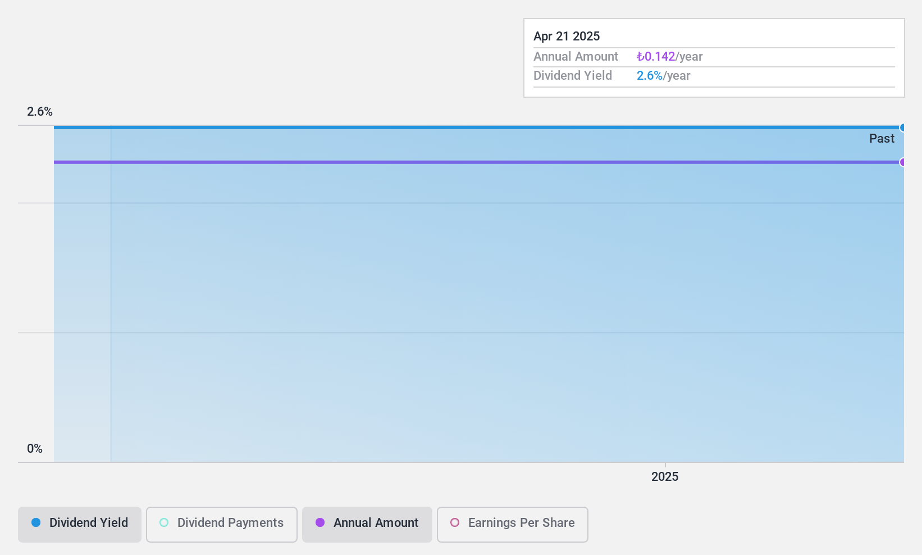Toggle the Annual Amount series button
Viewport: 922px width, 555px height.
click(367, 524)
